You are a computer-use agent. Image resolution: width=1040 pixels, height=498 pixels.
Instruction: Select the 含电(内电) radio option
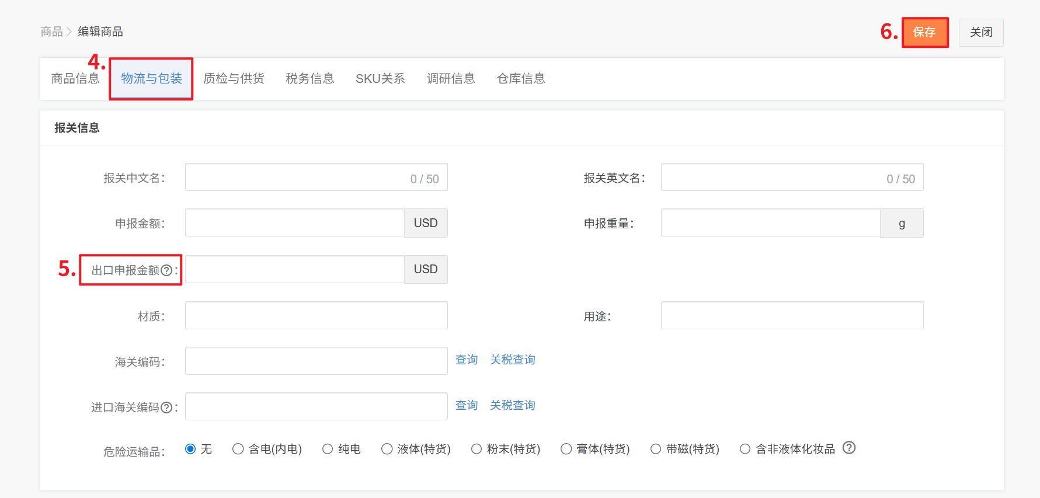click(238, 449)
